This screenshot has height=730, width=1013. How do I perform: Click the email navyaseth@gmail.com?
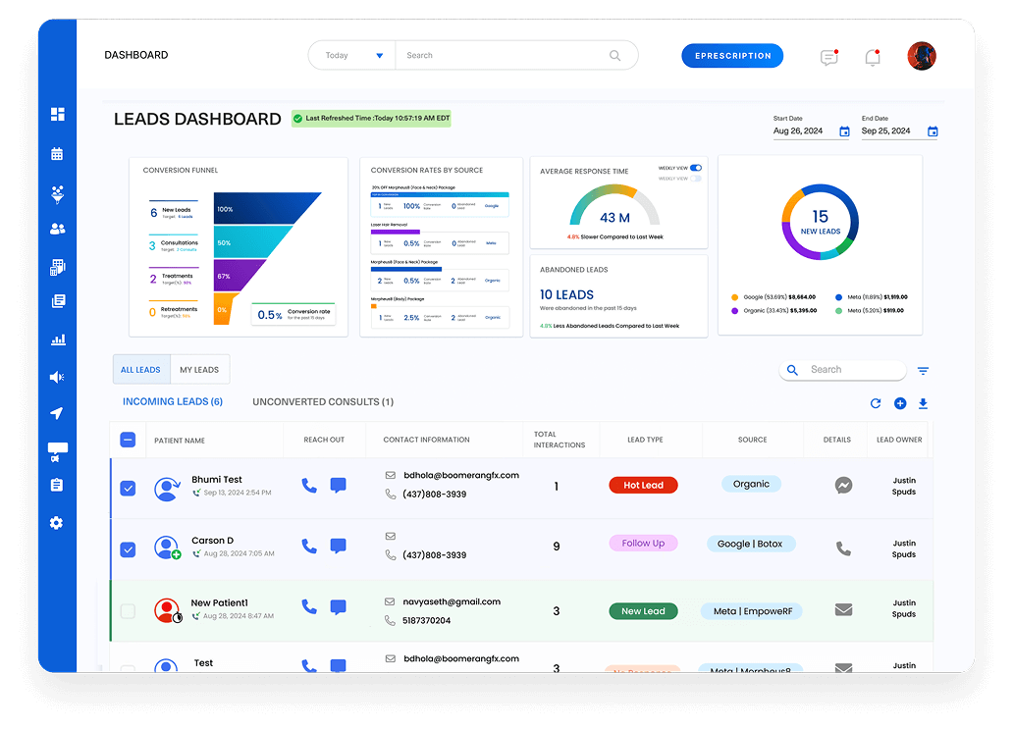(452, 601)
